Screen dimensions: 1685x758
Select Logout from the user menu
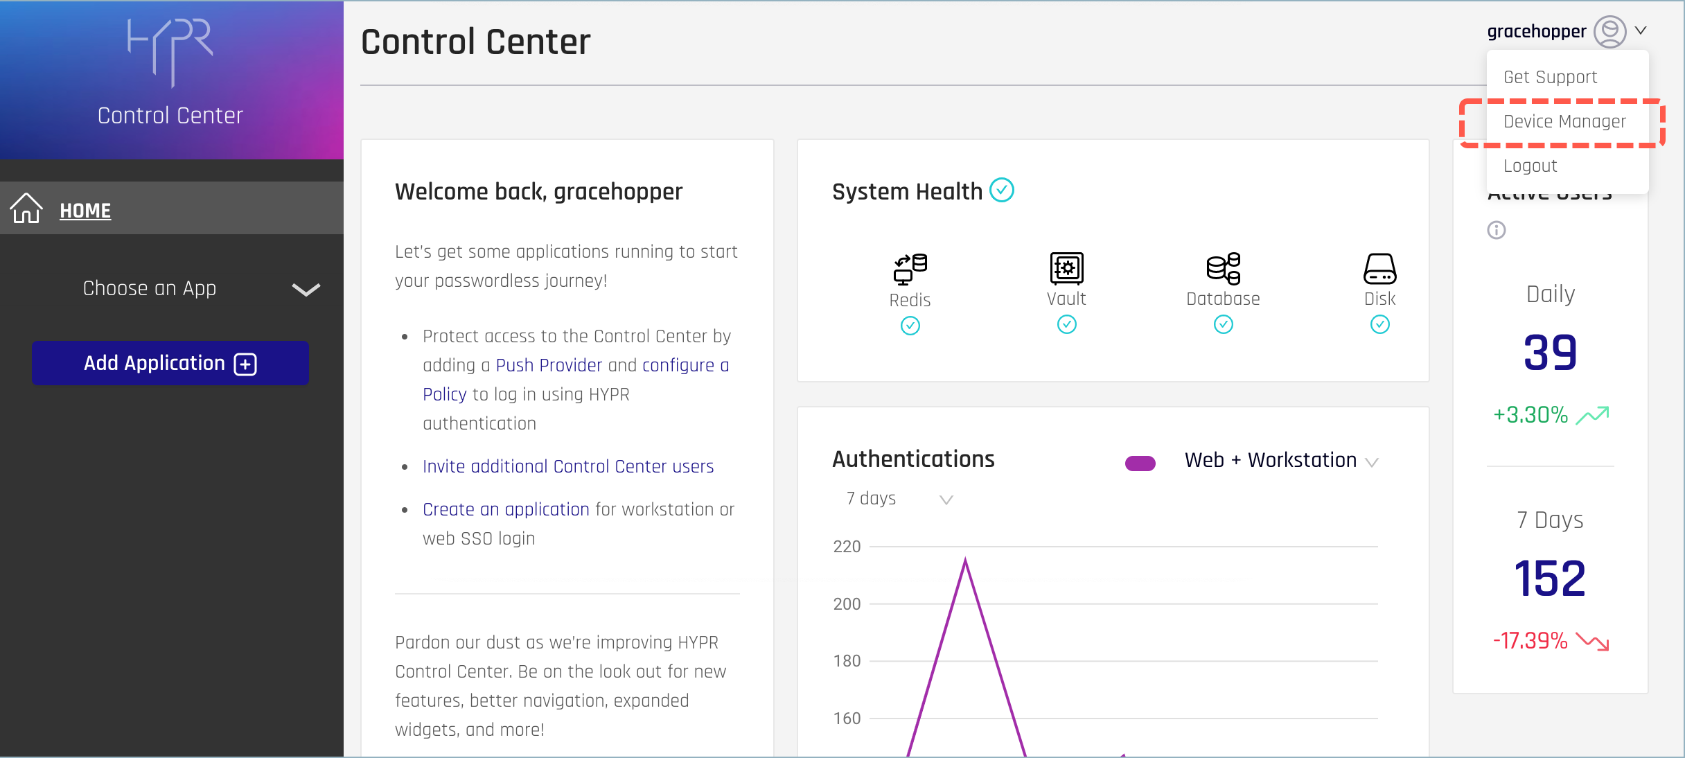tap(1530, 166)
